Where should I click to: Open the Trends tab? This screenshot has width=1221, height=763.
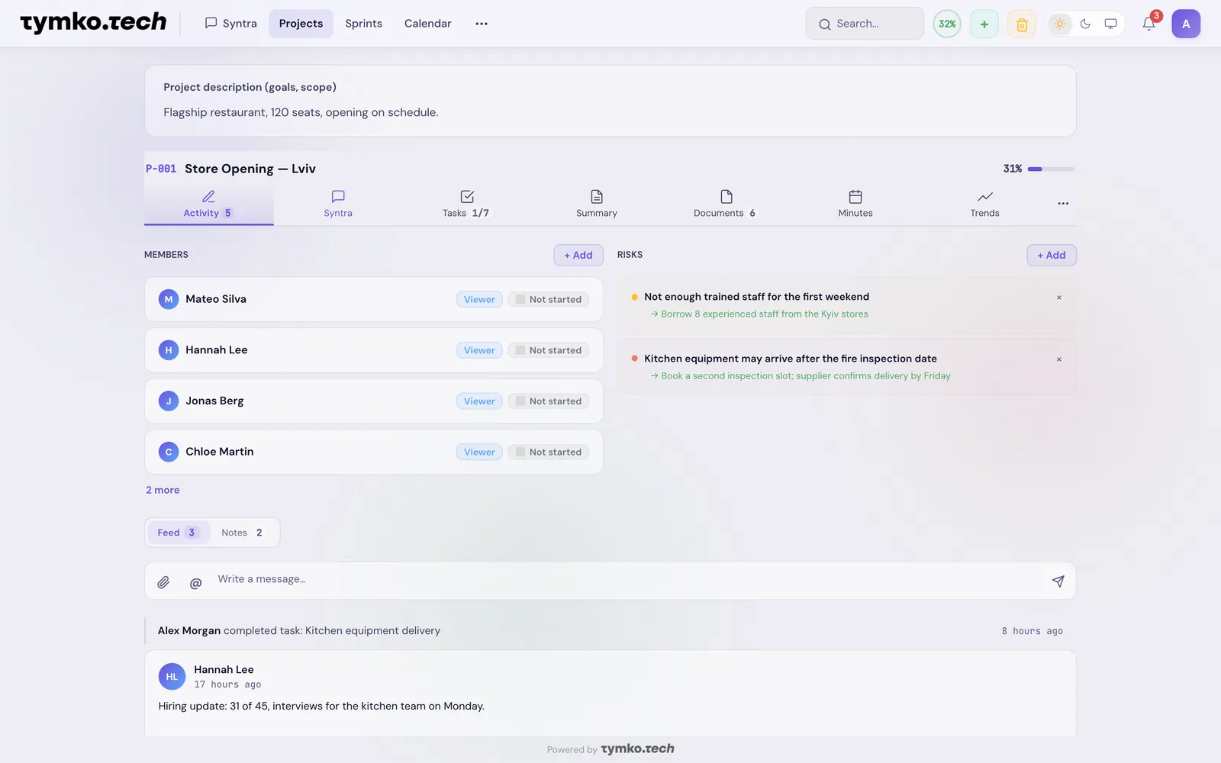[984, 204]
